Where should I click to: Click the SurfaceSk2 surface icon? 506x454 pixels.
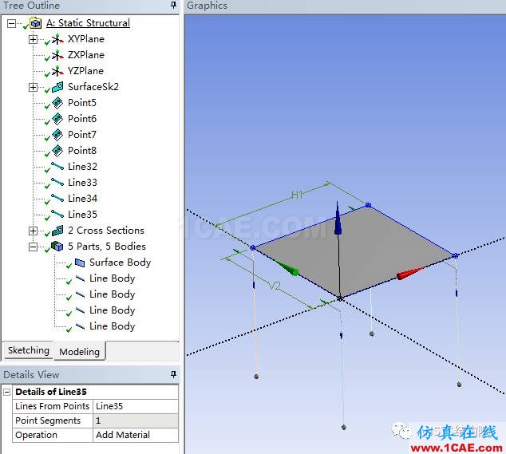[x=57, y=87]
